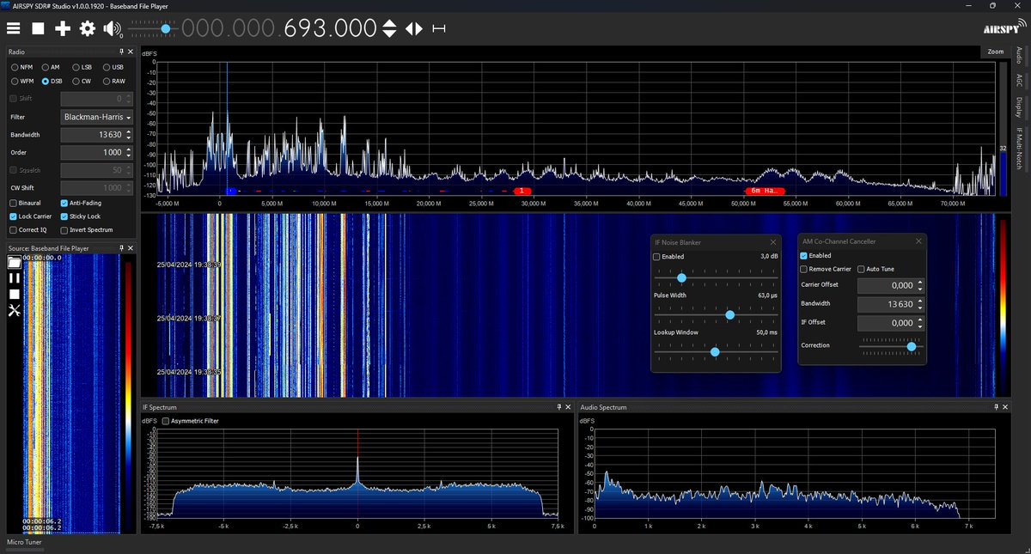Stop the baseband file player
Image resolution: width=1031 pixels, height=554 pixels.
14,294
